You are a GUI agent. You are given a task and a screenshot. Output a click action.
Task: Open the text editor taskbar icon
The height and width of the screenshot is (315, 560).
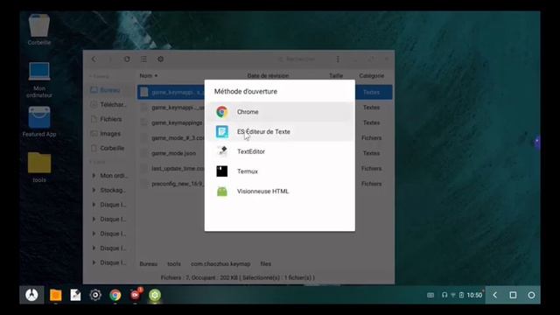75,295
